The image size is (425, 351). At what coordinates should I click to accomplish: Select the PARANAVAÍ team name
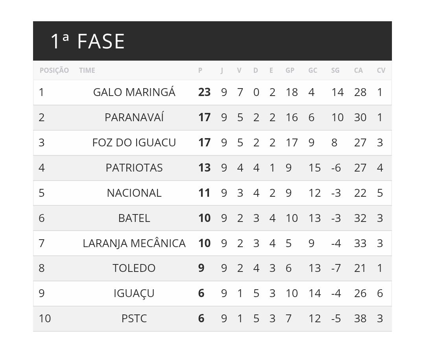pyautogui.click(x=134, y=117)
